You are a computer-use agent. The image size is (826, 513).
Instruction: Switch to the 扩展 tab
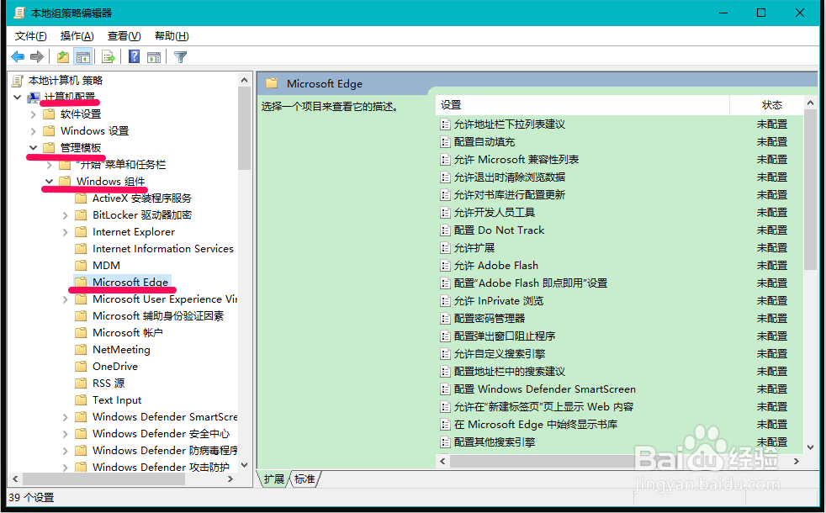click(x=274, y=479)
